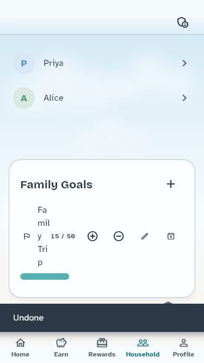204x363 pixels.
Task: Archive the Family Trip goal
Action: [x=171, y=236]
